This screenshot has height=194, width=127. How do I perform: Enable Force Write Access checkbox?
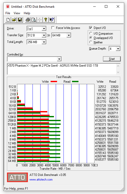(x=53, y=28)
